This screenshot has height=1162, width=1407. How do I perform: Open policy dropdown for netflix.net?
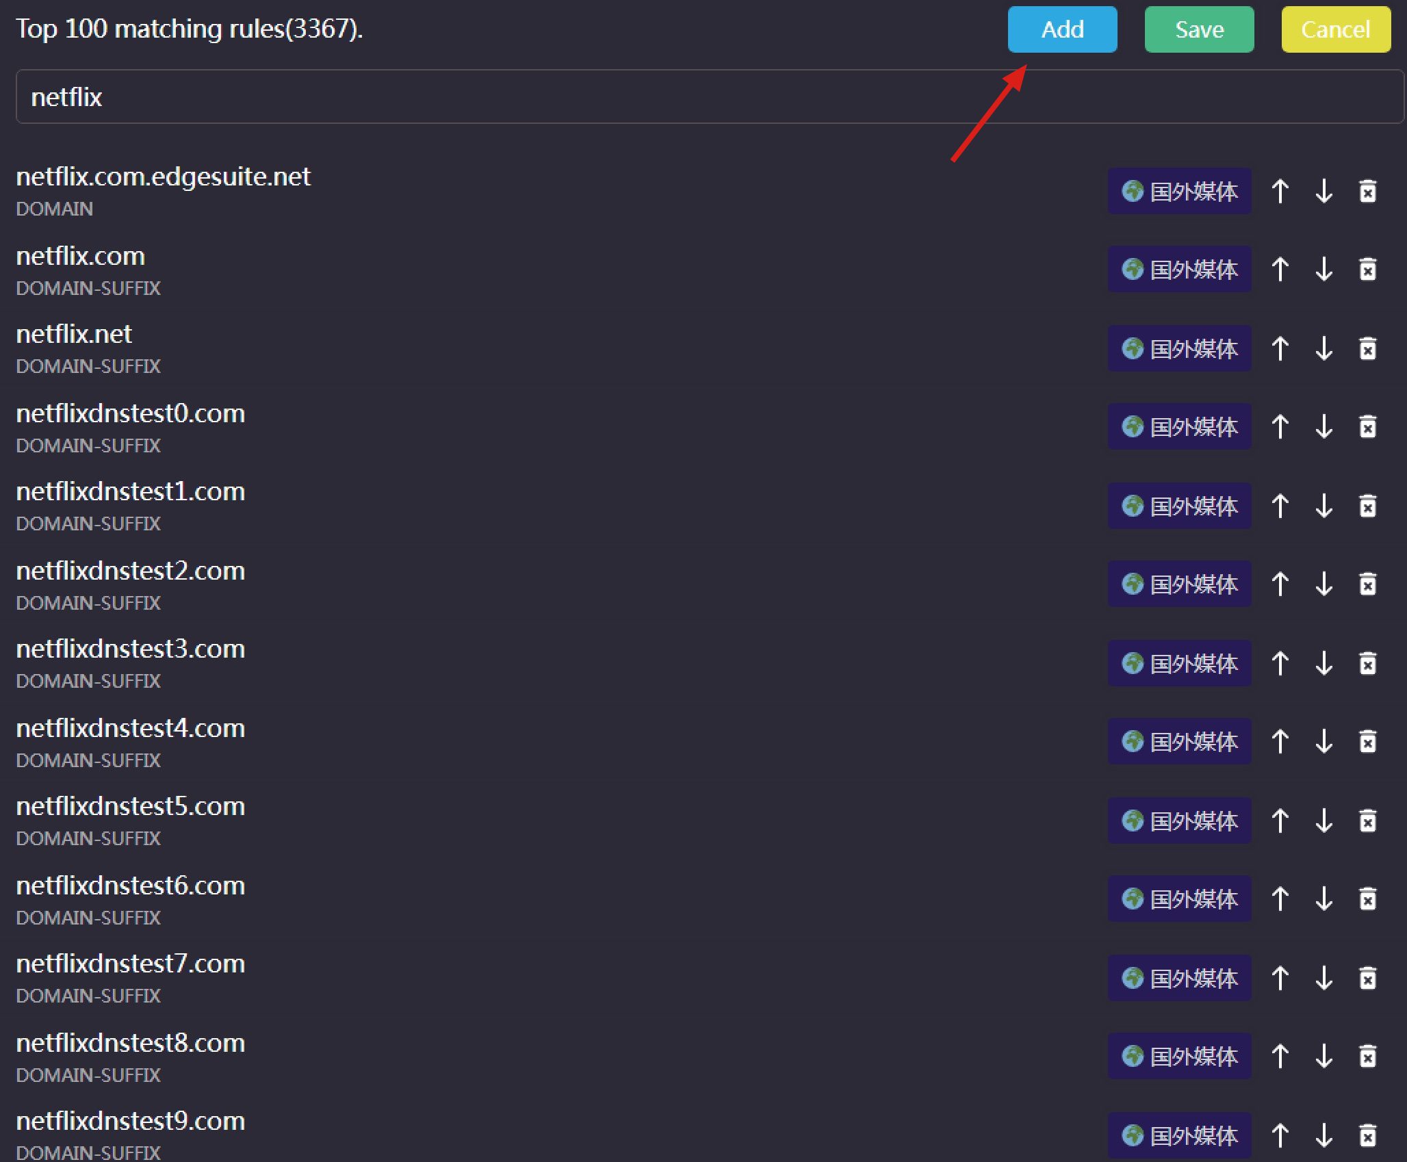pyautogui.click(x=1180, y=348)
